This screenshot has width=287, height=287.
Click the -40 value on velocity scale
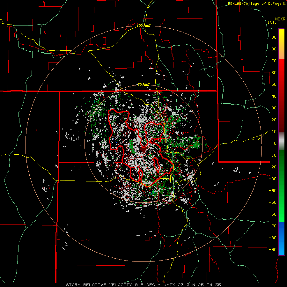273,191
